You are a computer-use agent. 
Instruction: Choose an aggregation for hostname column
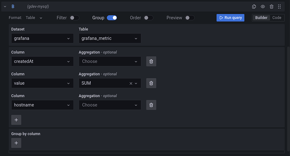coord(110,105)
